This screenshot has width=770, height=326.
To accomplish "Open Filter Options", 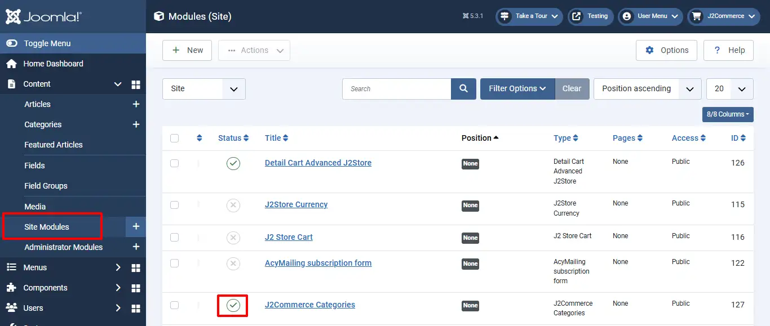I will pos(517,89).
